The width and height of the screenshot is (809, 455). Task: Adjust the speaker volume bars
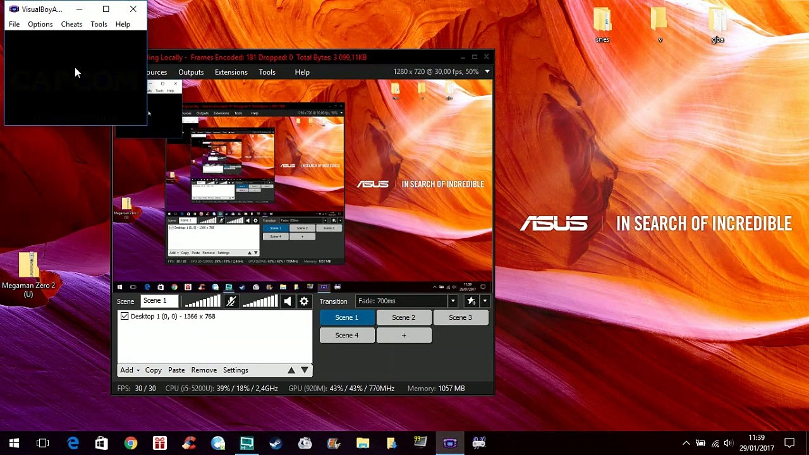pos(260,301)
